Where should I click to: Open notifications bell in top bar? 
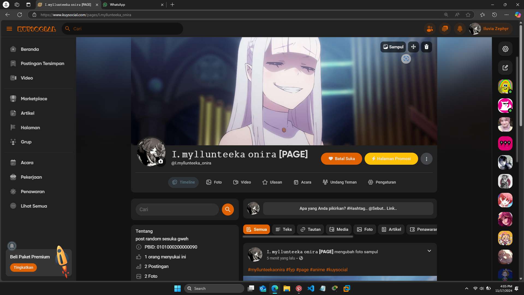(x=460, y=29)
